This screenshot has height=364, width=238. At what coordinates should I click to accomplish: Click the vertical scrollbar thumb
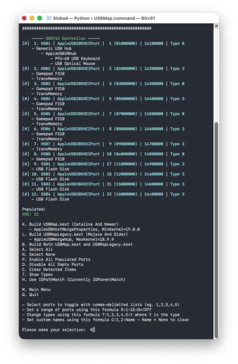216,230
